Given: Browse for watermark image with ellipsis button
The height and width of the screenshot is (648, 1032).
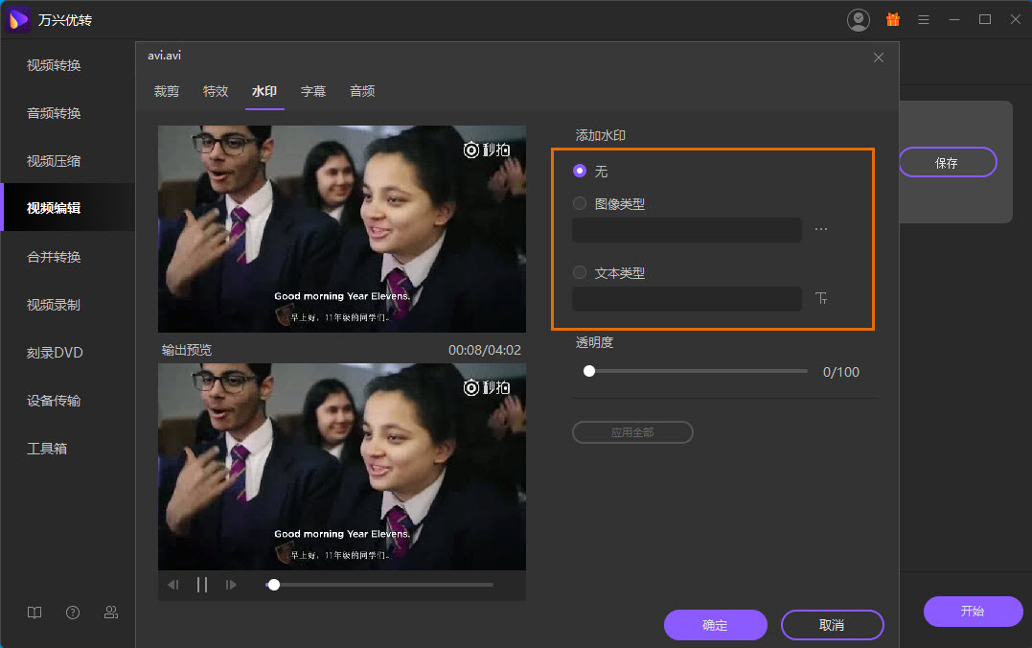Looking at the screenshot, I should pyautogui.click(x=821, y=230).
